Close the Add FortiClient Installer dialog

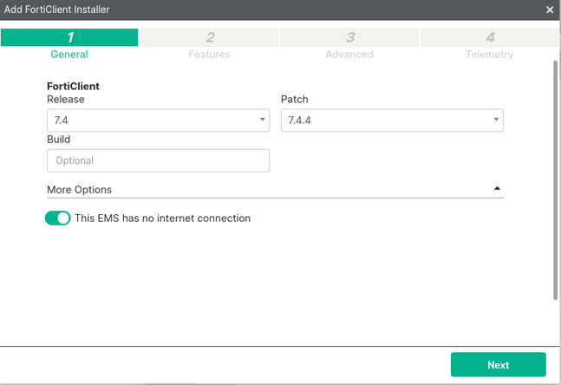[x=550, y=10]
